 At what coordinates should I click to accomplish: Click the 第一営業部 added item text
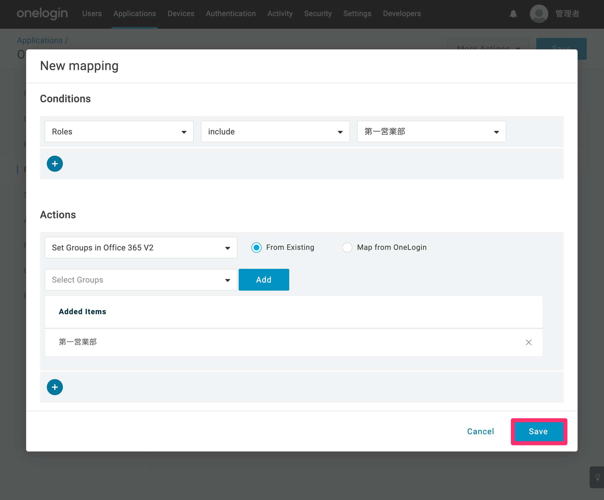[78, 342]
